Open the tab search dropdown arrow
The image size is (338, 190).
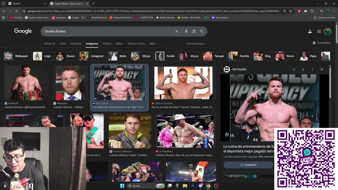pyautogui.click(x=3, y=3)
